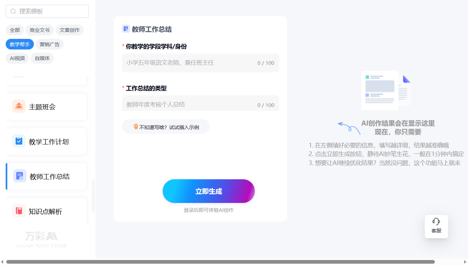Click the 工作总结的类型 input field
This screenshot has height=265, width=468.
click(200, 103)
